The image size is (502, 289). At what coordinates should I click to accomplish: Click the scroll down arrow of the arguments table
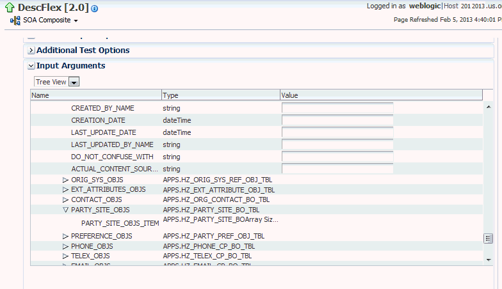coord(489,260)
